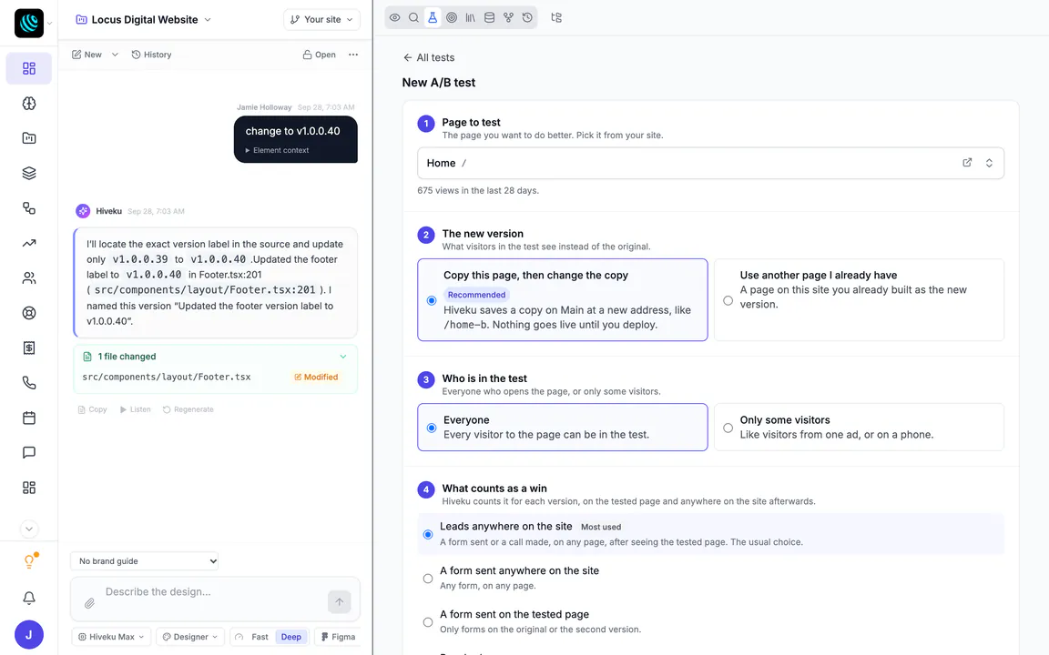The height and width of the screenshot is (655, 1049).
Task: Click the send arrow button
Action: click(x=339, y=601)
